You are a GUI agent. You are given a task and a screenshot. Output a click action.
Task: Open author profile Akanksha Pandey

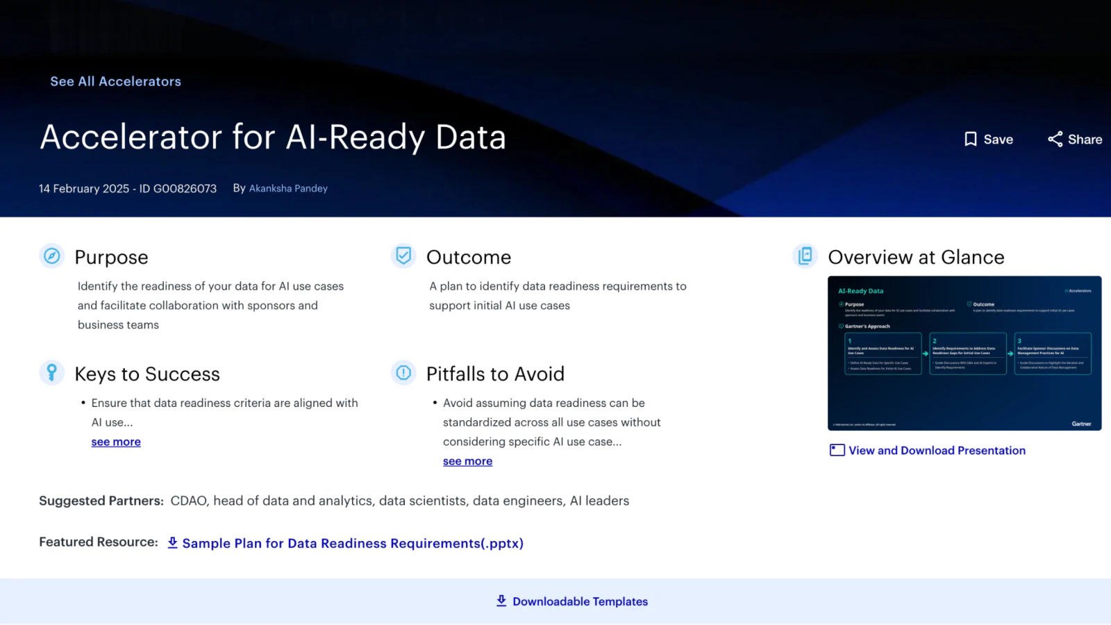pos(288,188)
